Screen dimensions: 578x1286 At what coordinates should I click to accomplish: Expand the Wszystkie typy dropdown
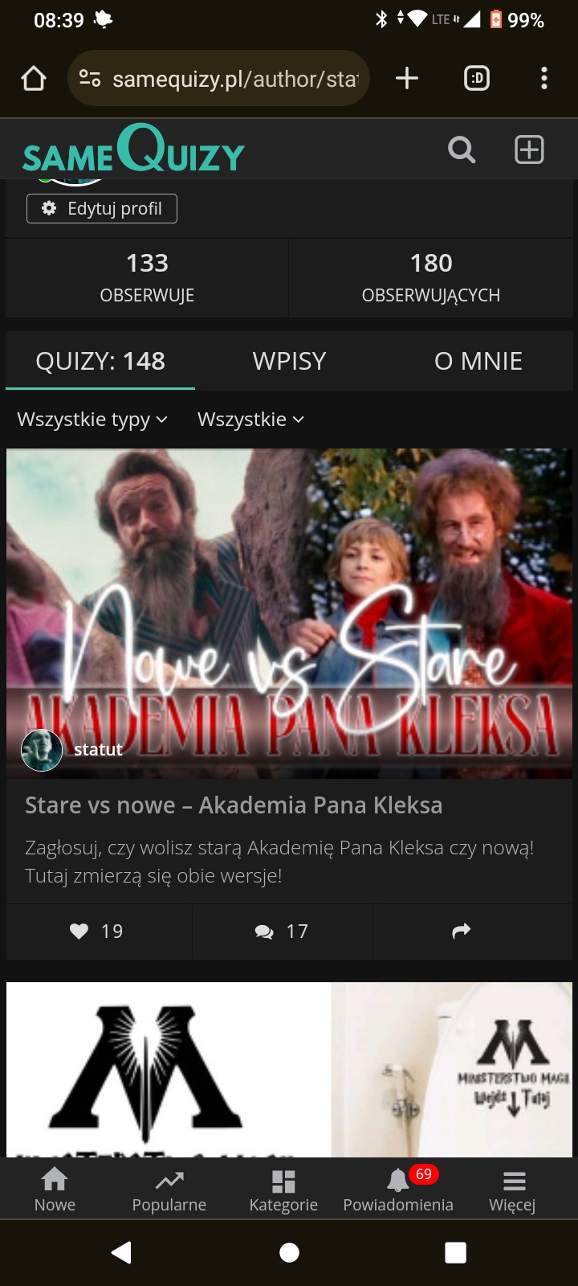tap(92, 420)
